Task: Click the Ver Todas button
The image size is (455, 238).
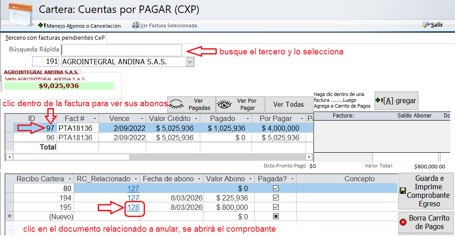Action: (288, 104)
